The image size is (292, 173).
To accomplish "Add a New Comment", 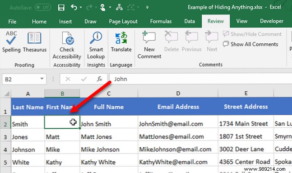I will click(x=149, y=45).
